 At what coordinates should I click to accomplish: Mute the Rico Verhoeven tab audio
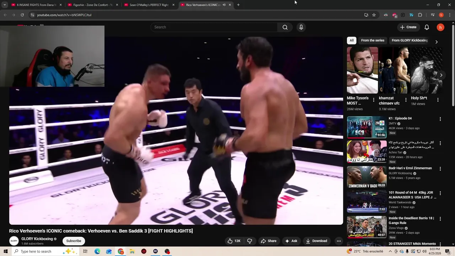[224, 5]
